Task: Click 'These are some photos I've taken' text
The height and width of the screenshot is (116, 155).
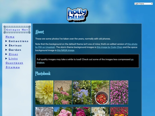Action: tap(73, 39)
